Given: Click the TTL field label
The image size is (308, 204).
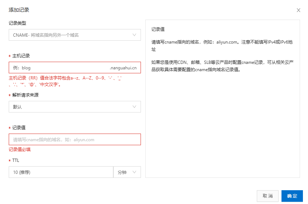Looking at the screenshot, I should (x=16, y=160).
